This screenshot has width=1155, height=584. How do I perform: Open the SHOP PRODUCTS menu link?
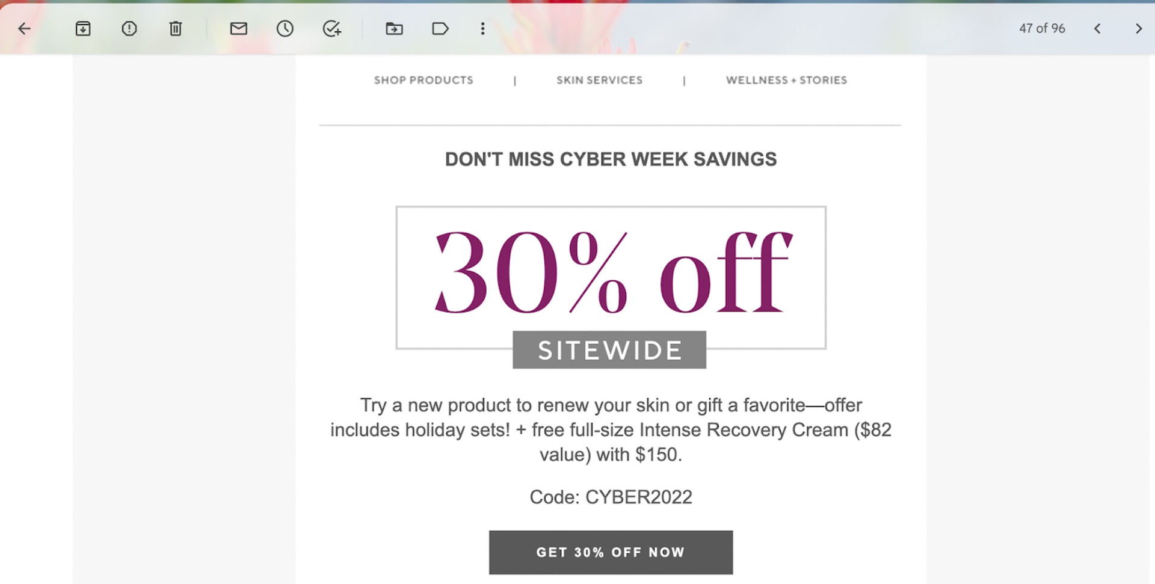423,80
